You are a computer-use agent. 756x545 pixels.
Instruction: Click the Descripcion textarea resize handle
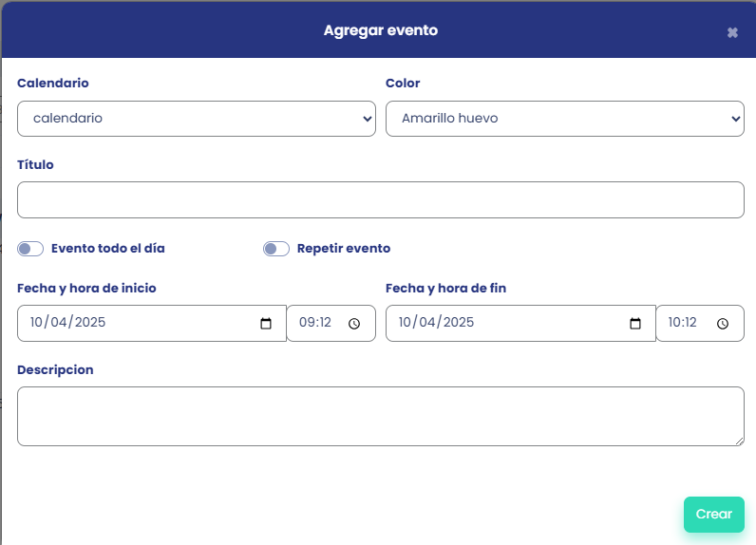[739, 441]
